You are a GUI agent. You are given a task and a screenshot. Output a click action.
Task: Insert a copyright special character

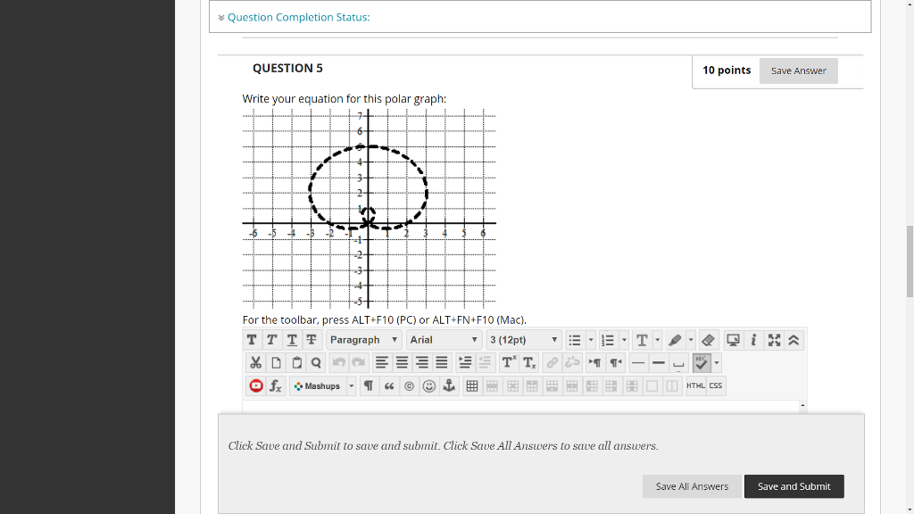click(x=409, y=385)
